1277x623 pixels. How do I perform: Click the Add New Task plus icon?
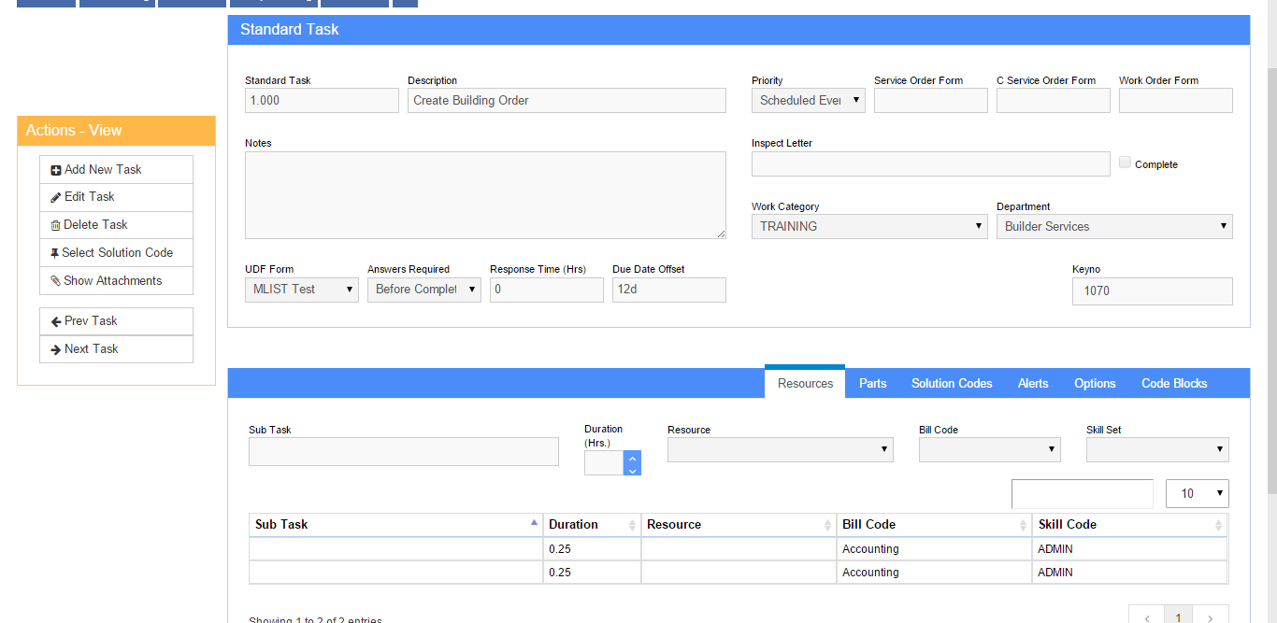pyautogui.click(x=56, y=170)
